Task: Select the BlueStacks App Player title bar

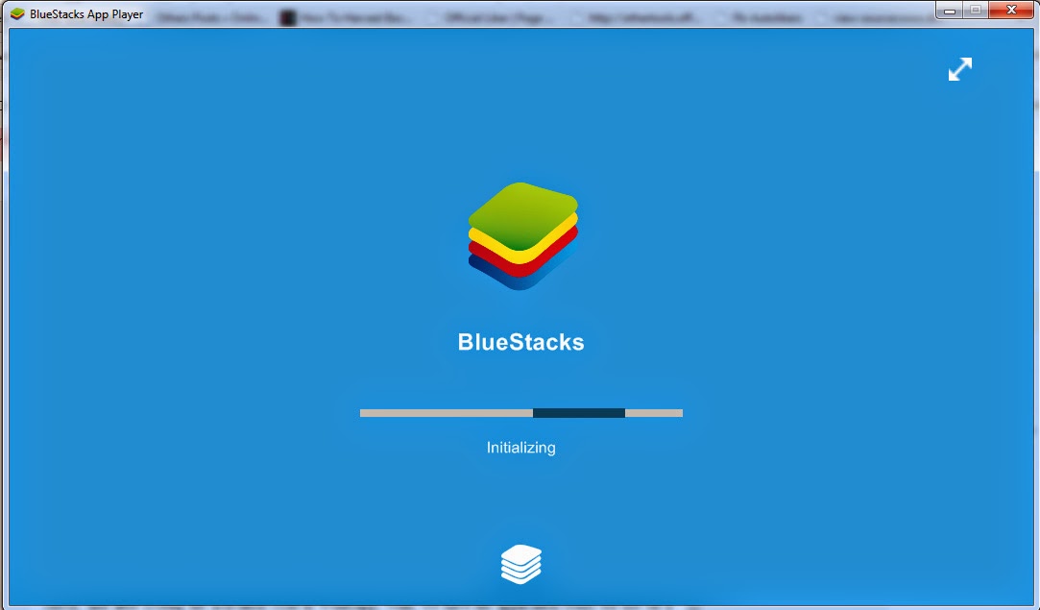Action: [x=86, y=14]
